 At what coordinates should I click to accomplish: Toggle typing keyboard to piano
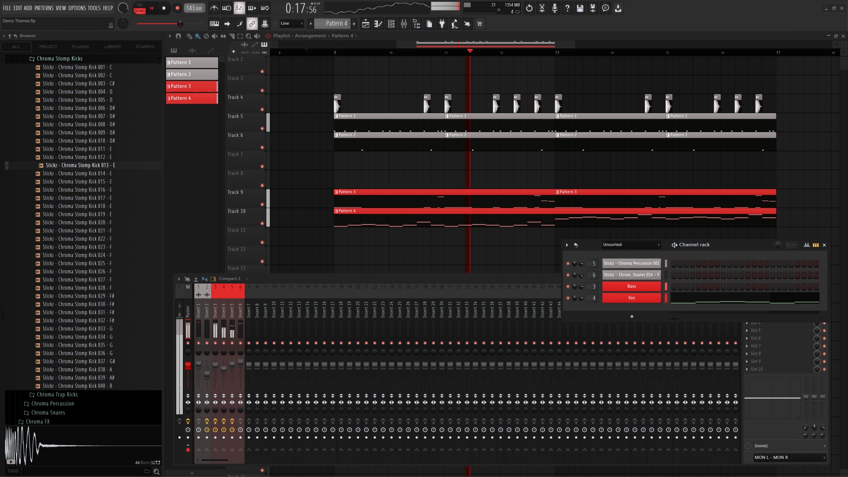pyautogui.click(x=214, y=24)
